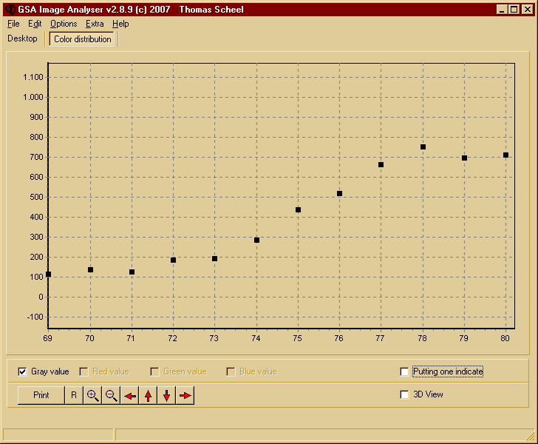Move the plot using the red up arrow
The image size is (538, 444).
tap(149, 395)
